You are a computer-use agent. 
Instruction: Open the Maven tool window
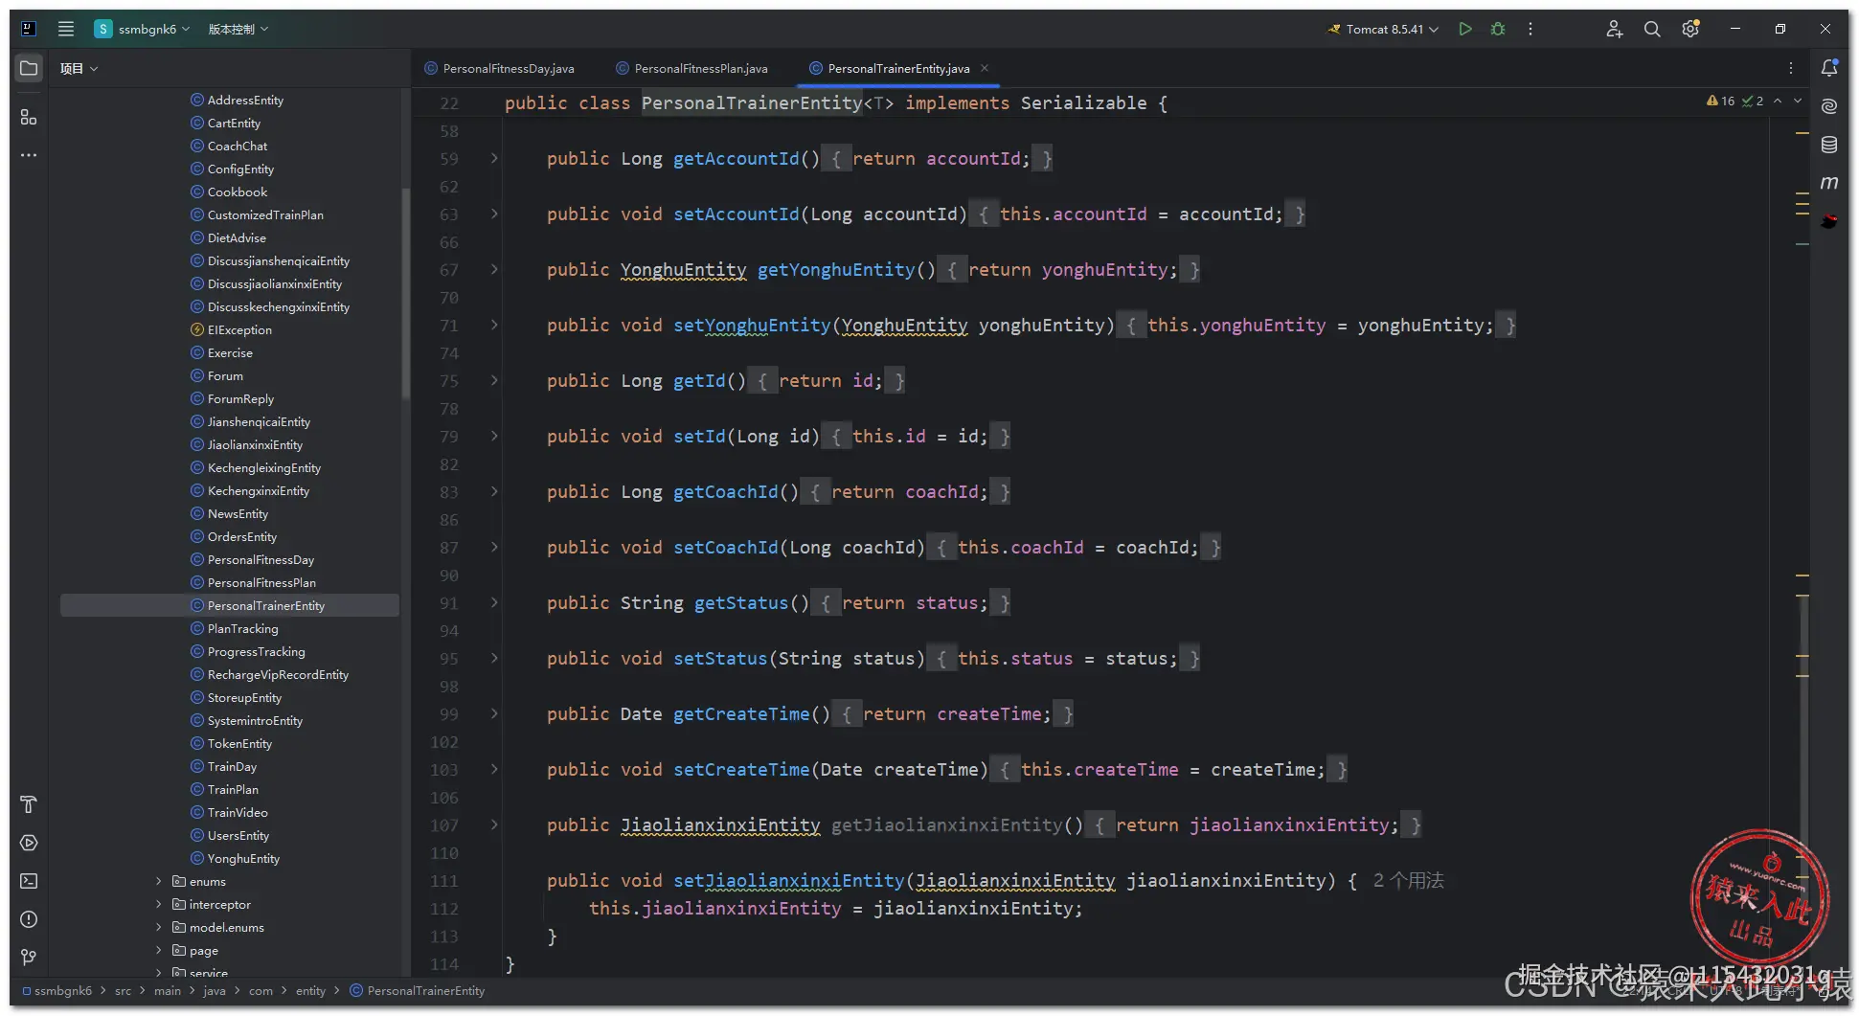tap(1829, 183)
